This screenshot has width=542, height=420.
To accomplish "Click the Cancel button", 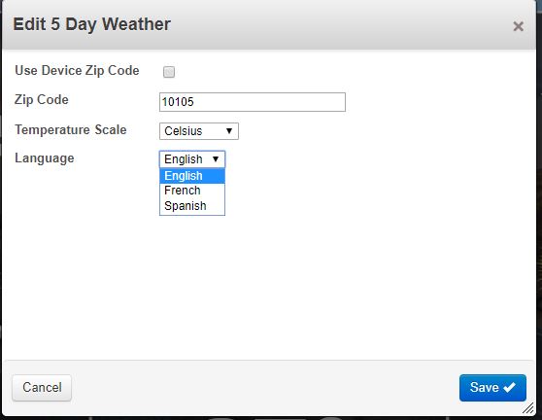I will (42, 388).
